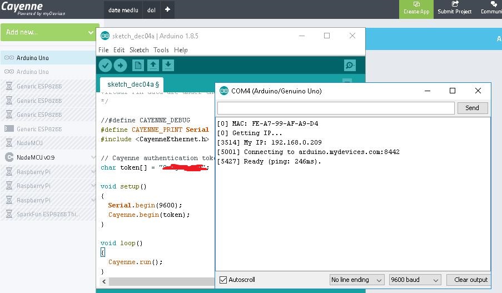
Task: Click '#include <CayenneEthernet.h>' code line
Action: pyautogui.click(x=155, y=140)
